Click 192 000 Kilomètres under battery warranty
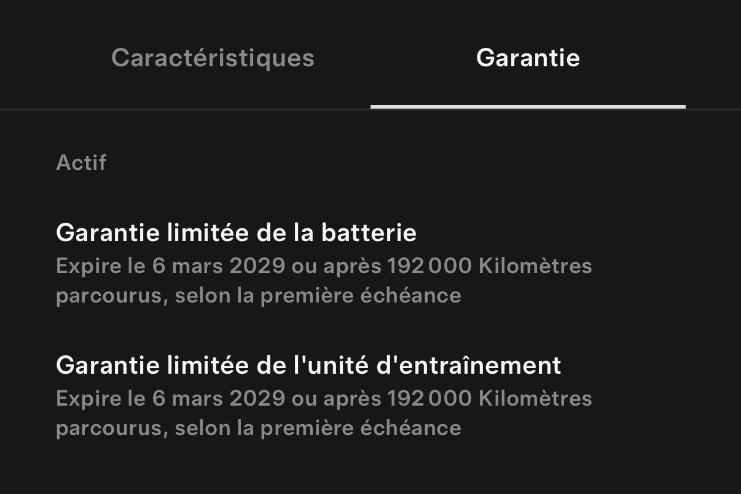The width and height of the screenshot is (741, 494). [x=490, y=266]
